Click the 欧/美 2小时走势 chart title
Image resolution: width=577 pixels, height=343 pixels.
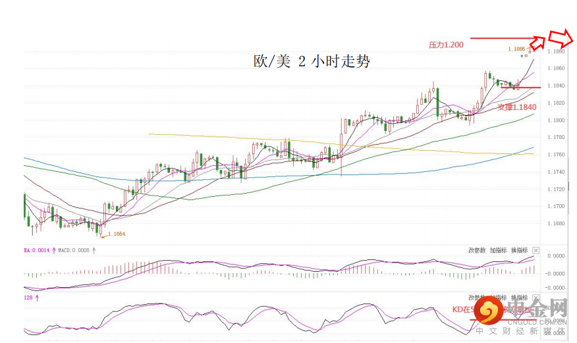pyautogui.click(x=312, y=61)
